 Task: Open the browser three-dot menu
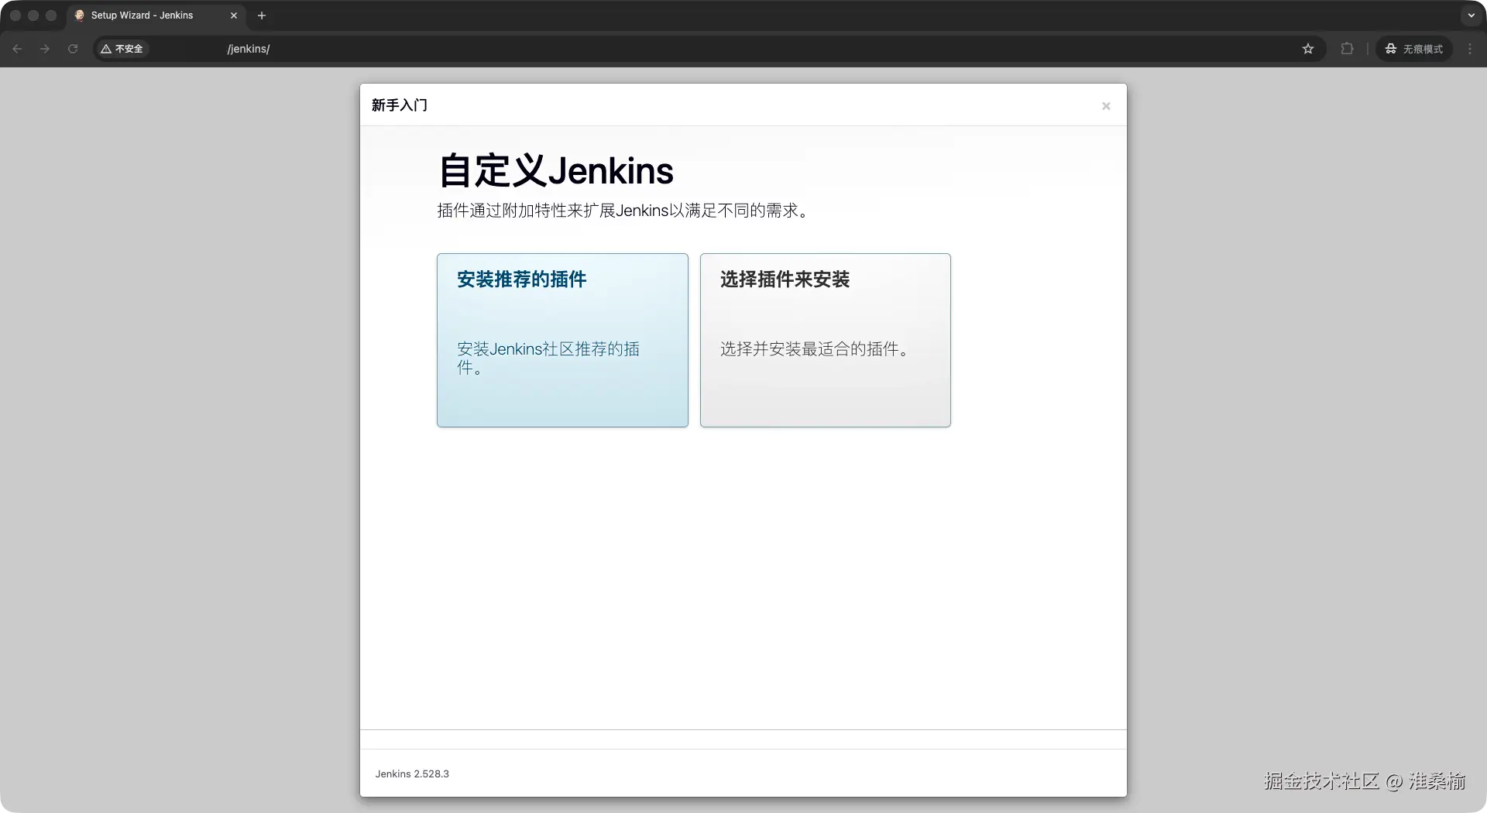pyautogui.click(x=1470, y=49)
